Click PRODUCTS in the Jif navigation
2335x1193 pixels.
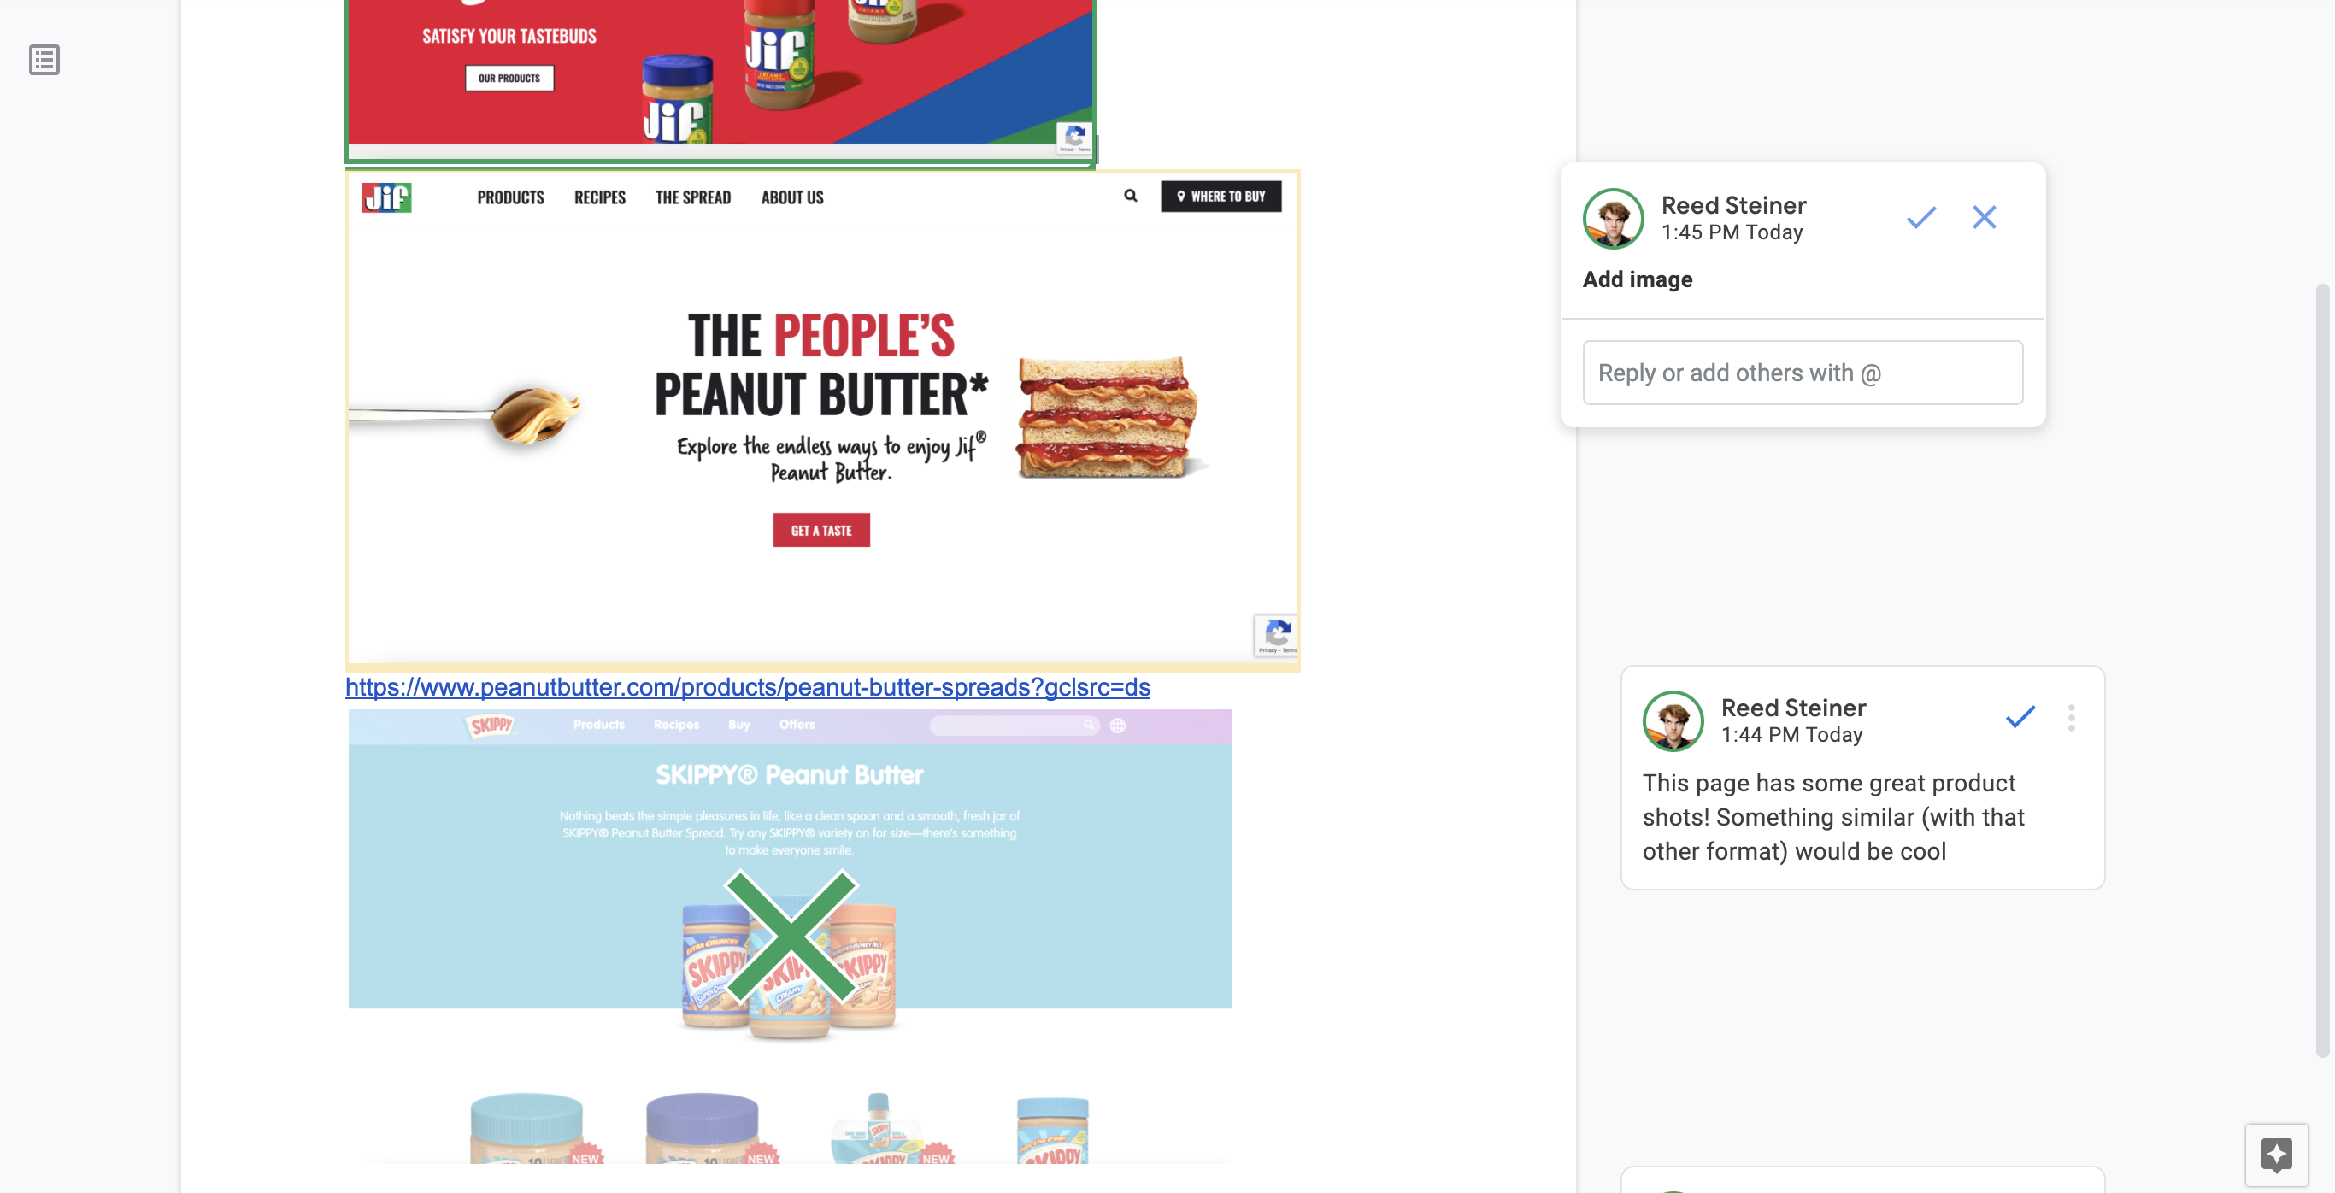pos(510,197)
